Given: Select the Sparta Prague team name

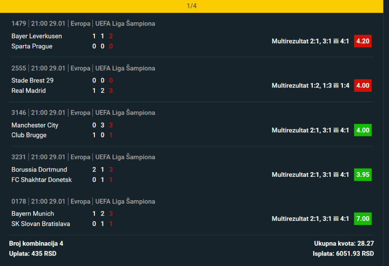Looking at the screenshot, I should 32,46.
